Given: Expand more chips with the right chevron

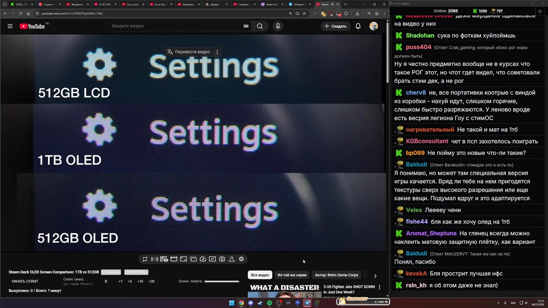Looking at the screenshot, I should (x=375, y=276).
